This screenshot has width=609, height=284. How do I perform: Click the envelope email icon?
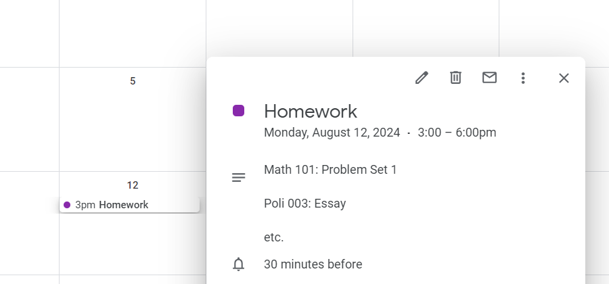(x=489, y=78)
